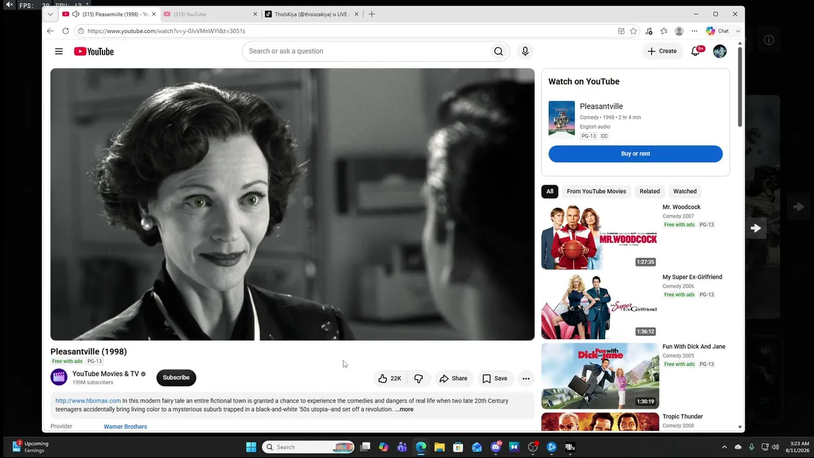Subscribe to YouTube Movies & TV
This screenshot has height=458, width=814.
(176, 378)
